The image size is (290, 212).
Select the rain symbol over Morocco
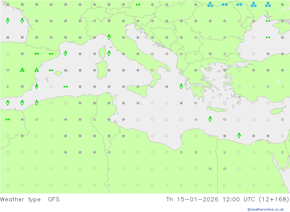pos(8,119)
